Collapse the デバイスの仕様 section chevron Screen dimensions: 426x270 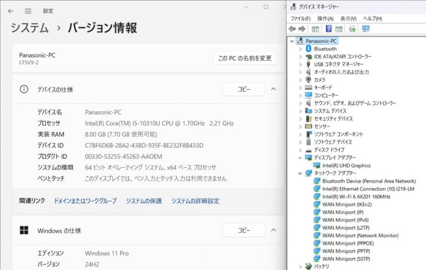[273, 89]
